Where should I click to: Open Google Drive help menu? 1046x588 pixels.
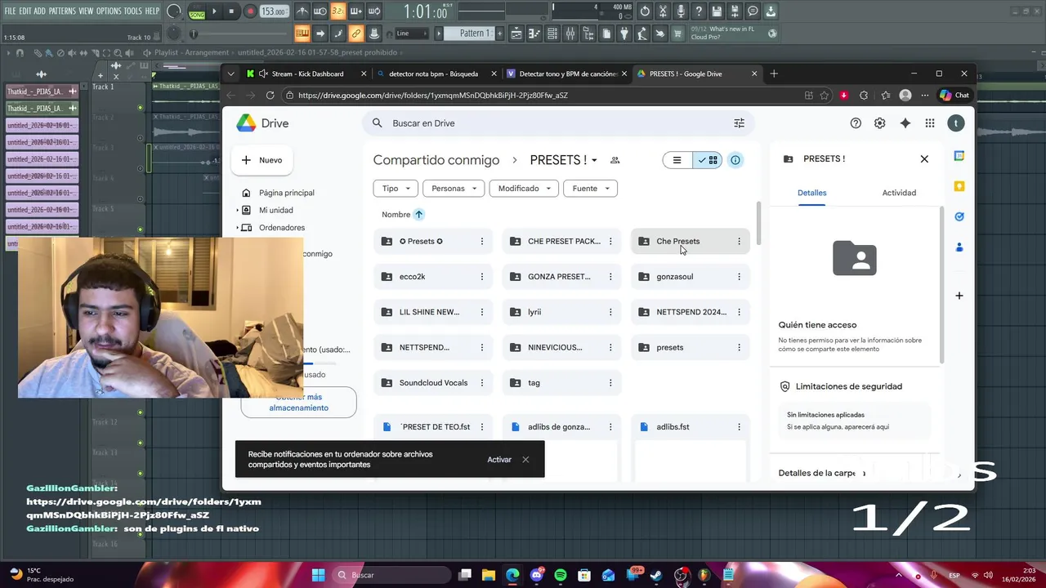(x=856, y=123)
